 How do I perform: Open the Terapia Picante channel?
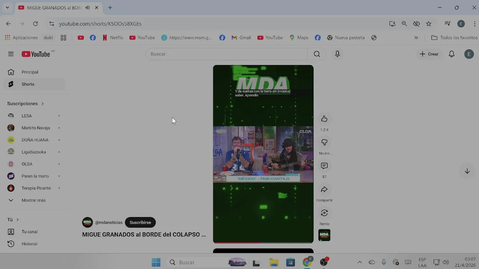point(34,188)
